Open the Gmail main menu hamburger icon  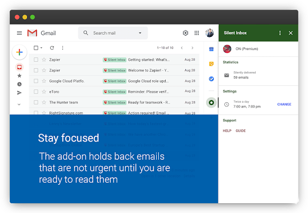[19, 33]
